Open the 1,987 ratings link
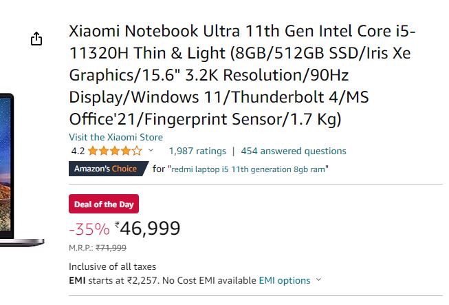The image size is (449, 305). coord(197,151)
